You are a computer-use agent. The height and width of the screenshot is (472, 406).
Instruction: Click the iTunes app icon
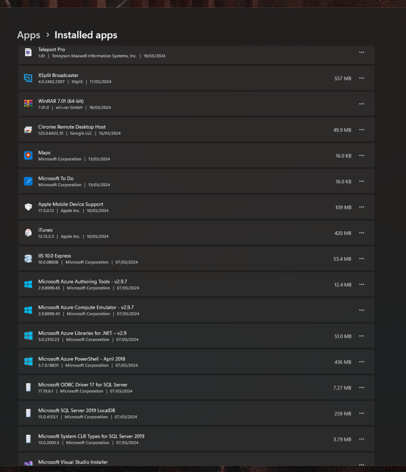tap(28, 233)
